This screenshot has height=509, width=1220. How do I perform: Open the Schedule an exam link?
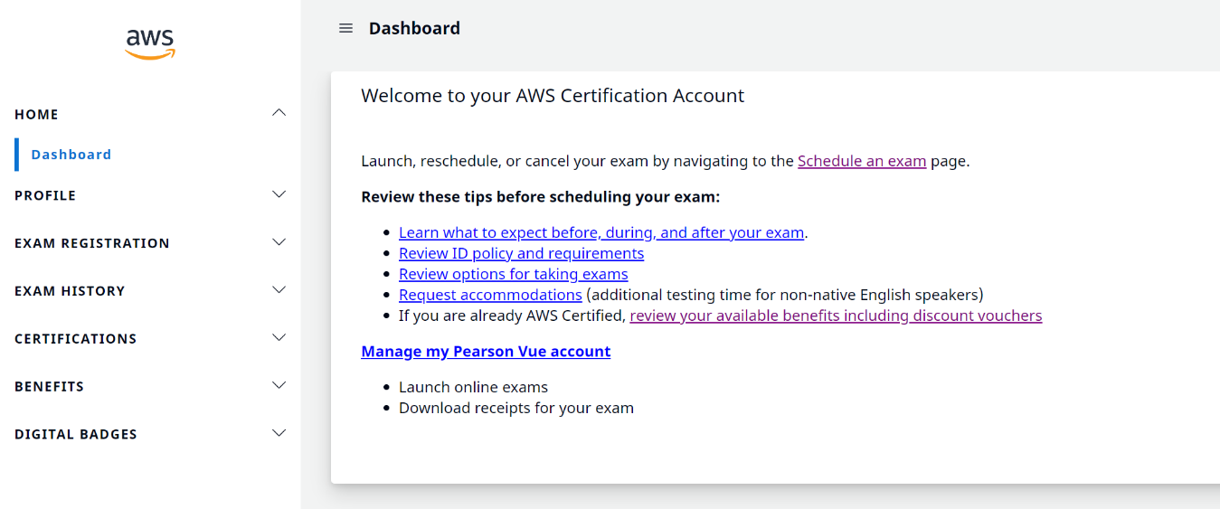pos(861,161)
